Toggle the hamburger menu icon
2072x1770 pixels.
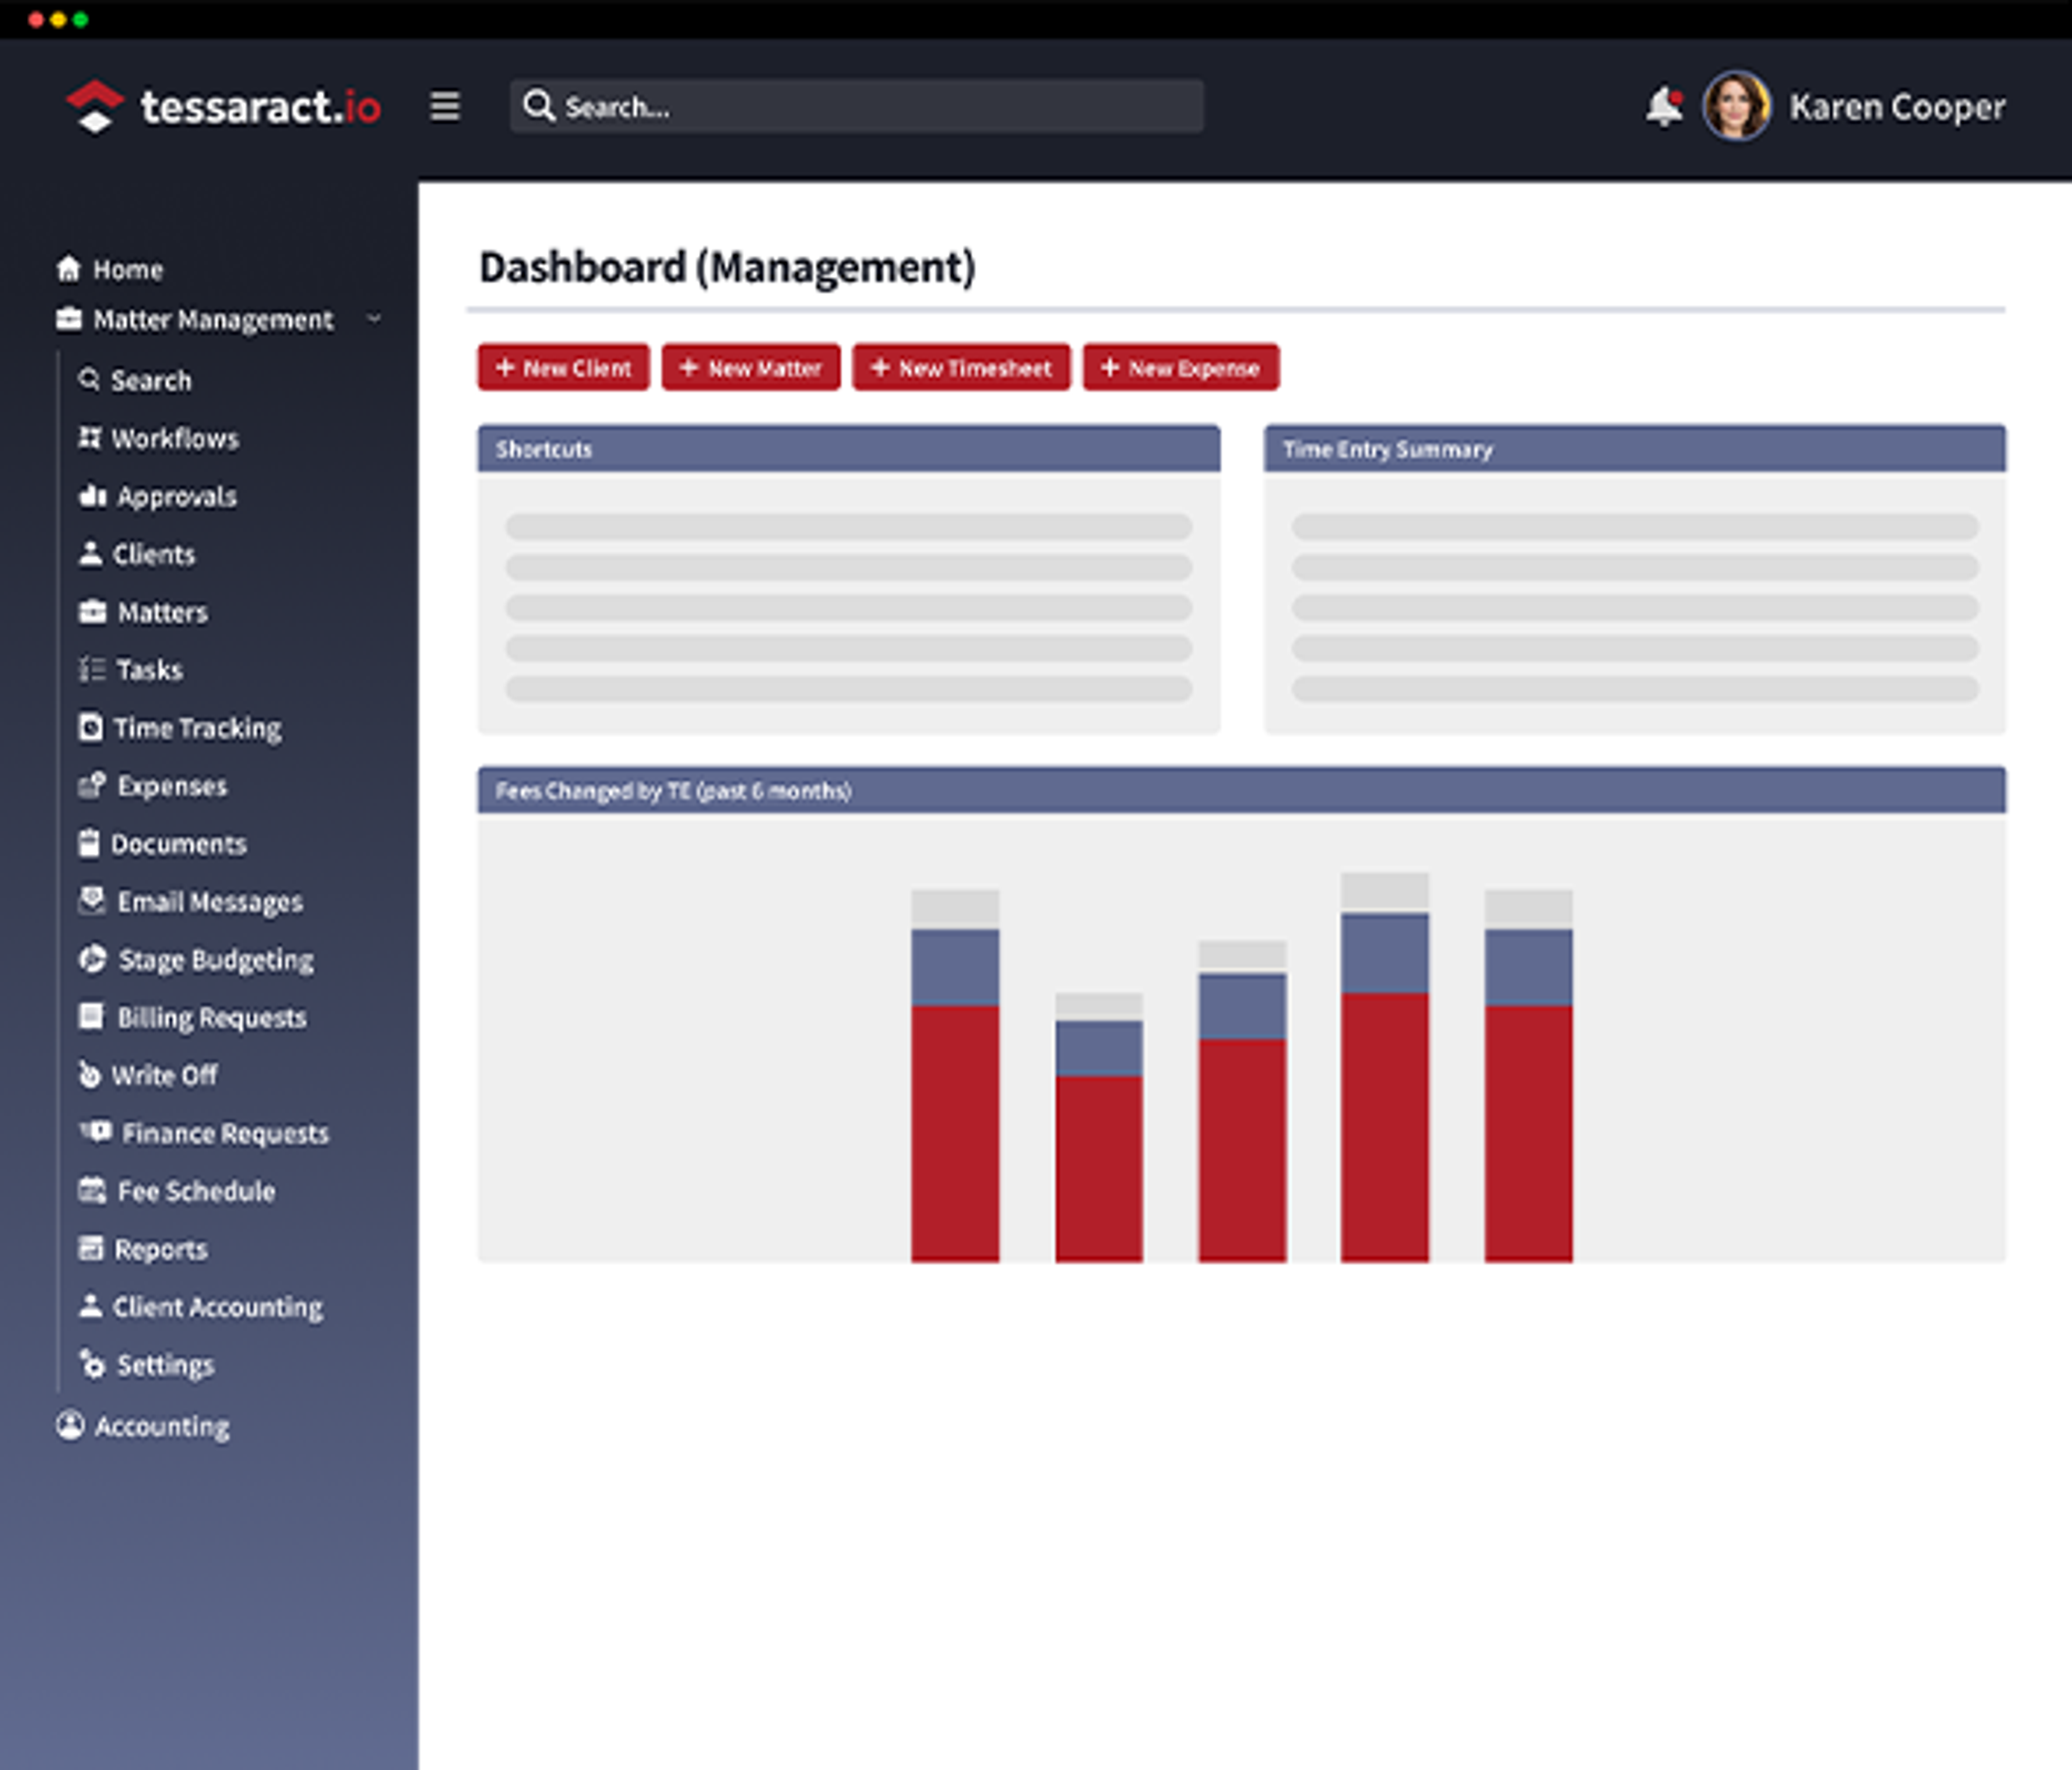pyautogui.click(x=445, y=106)
